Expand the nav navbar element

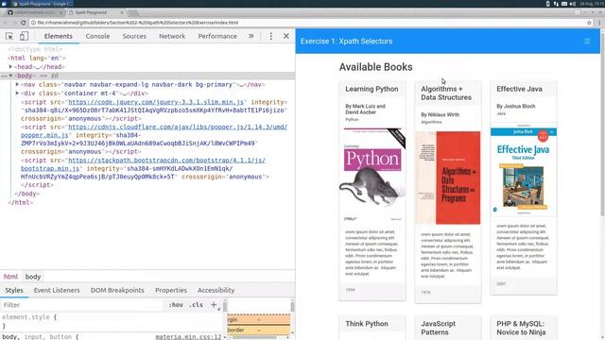[17, 84]
